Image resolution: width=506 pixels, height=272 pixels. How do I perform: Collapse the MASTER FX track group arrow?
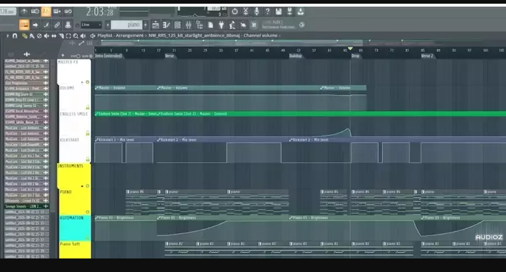click(x=82, y=82)
